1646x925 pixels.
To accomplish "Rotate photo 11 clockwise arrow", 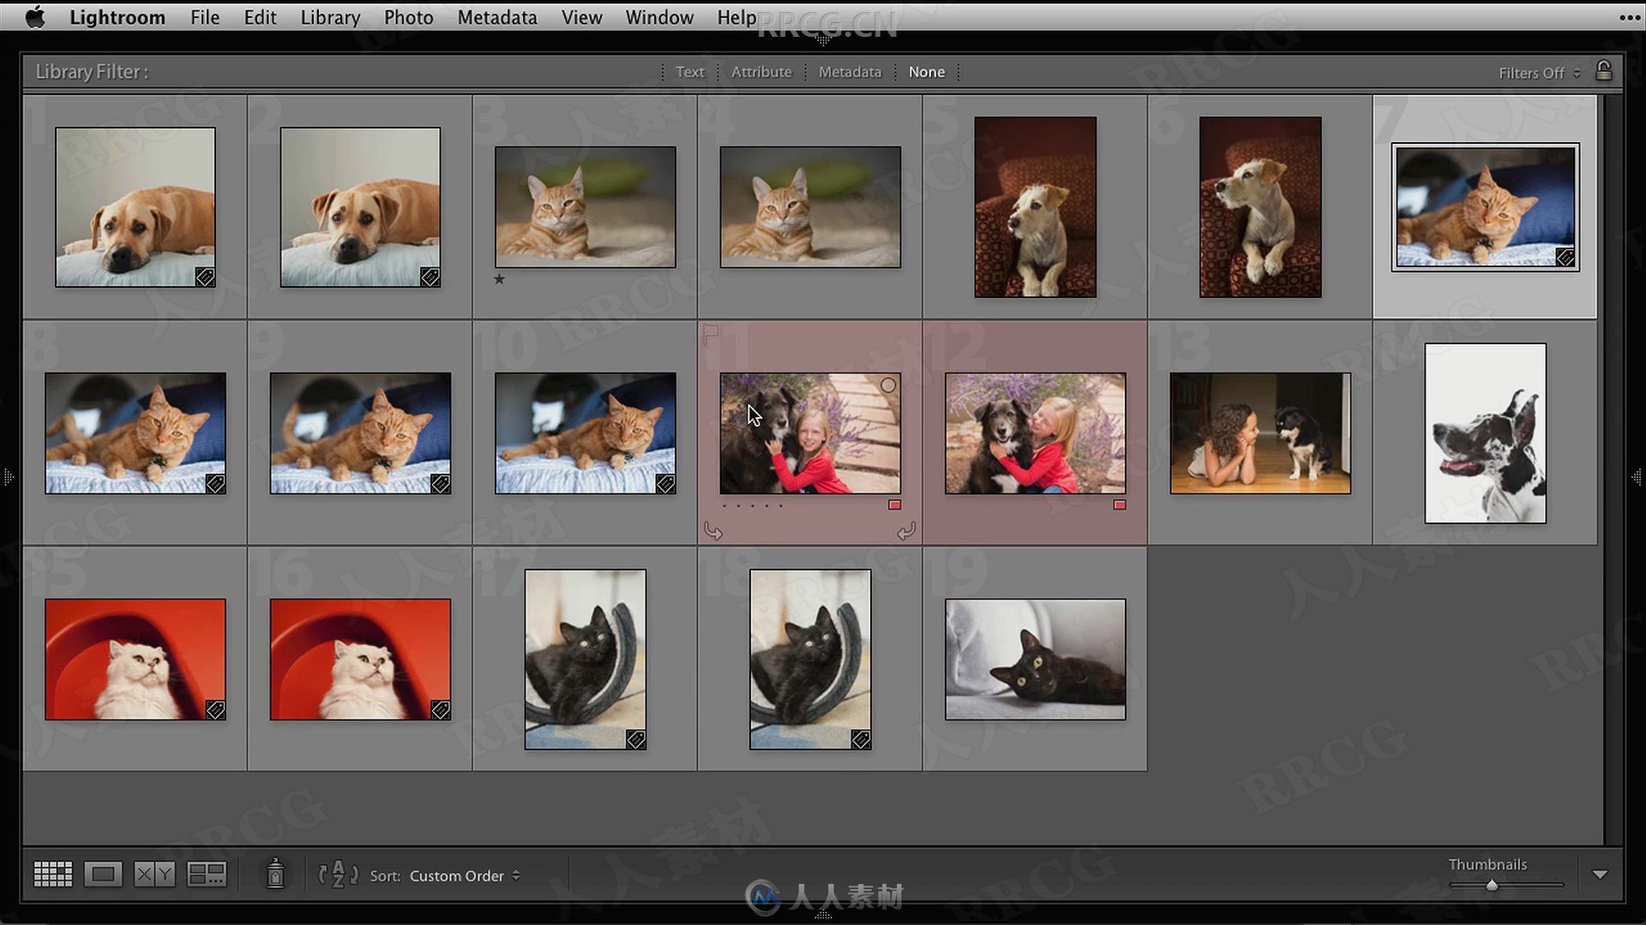I will coord(906,532).
